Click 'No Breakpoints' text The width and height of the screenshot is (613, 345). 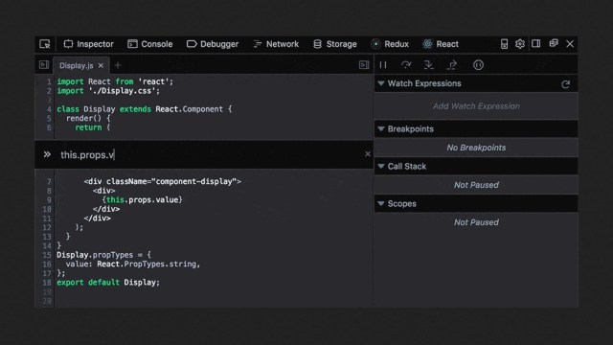476,148
